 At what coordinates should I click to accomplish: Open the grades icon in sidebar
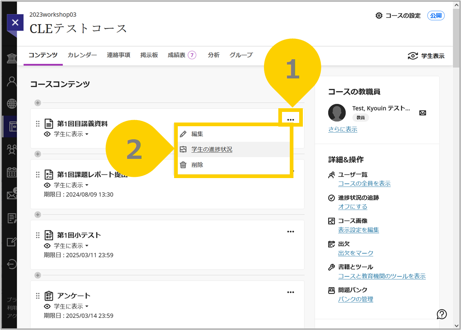(x=12, y=219)
